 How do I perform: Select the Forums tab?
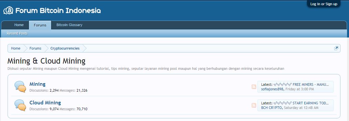click(x=40, y=25)
